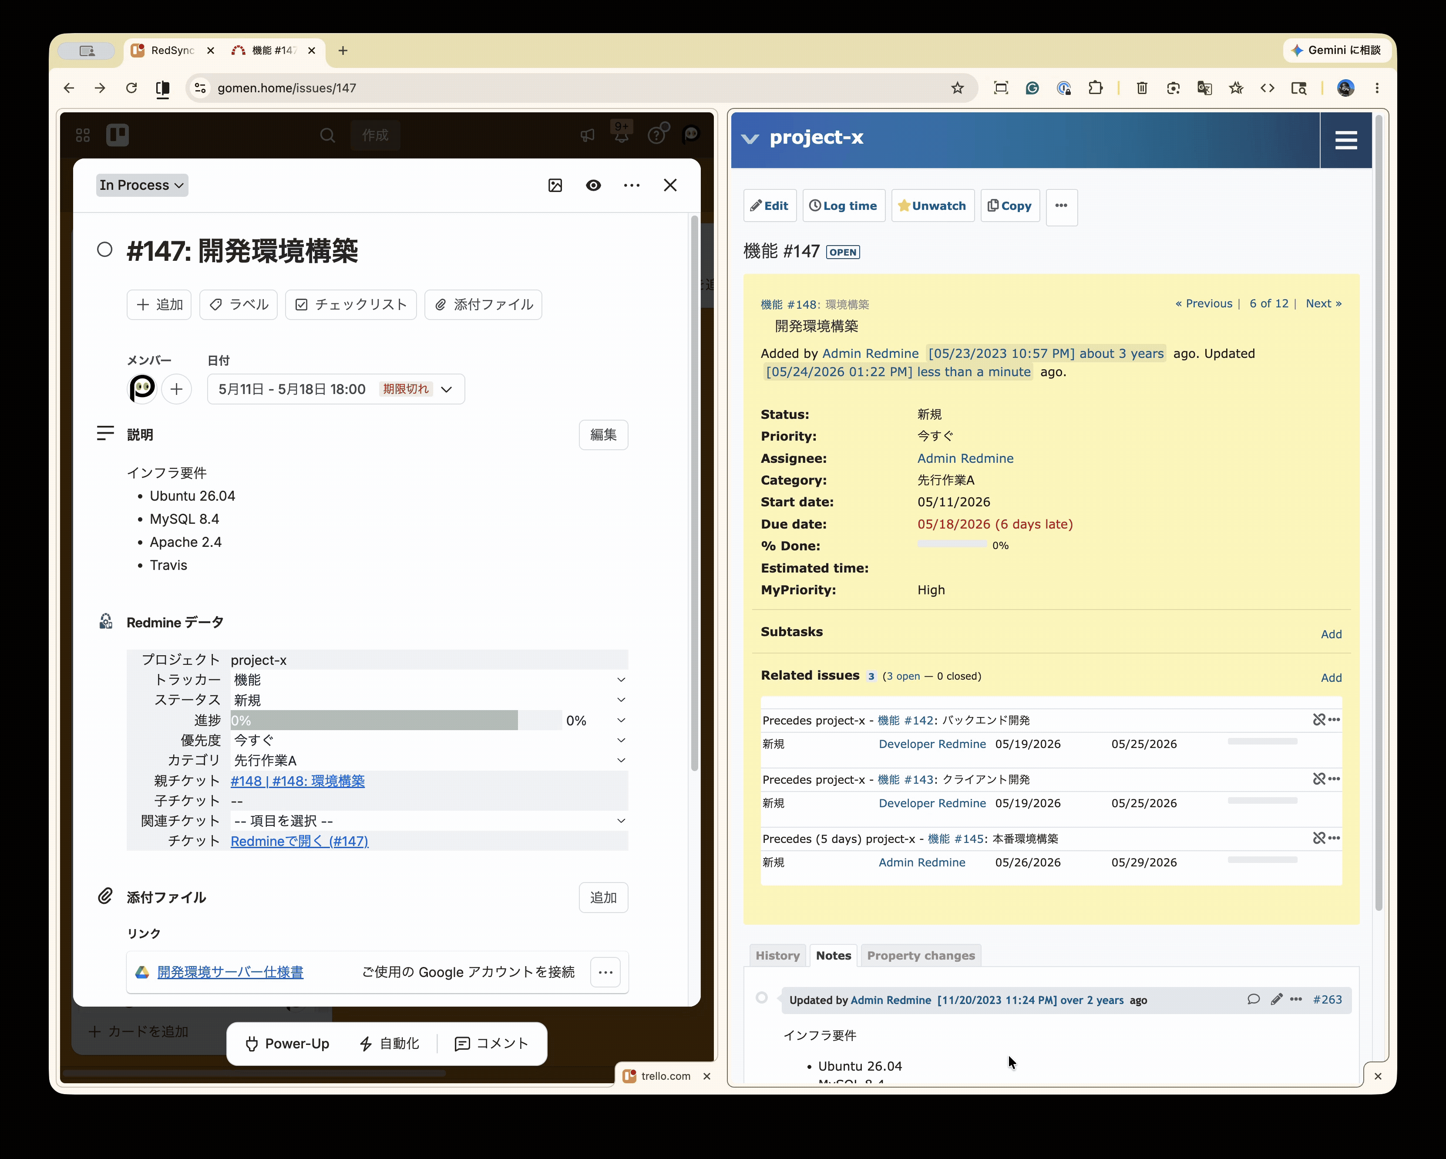The height and width of the screenshot is (1159, 1446).
Task: Click 添付ファイル button near title
Action: pyautogui.click(x=483, y=304)
